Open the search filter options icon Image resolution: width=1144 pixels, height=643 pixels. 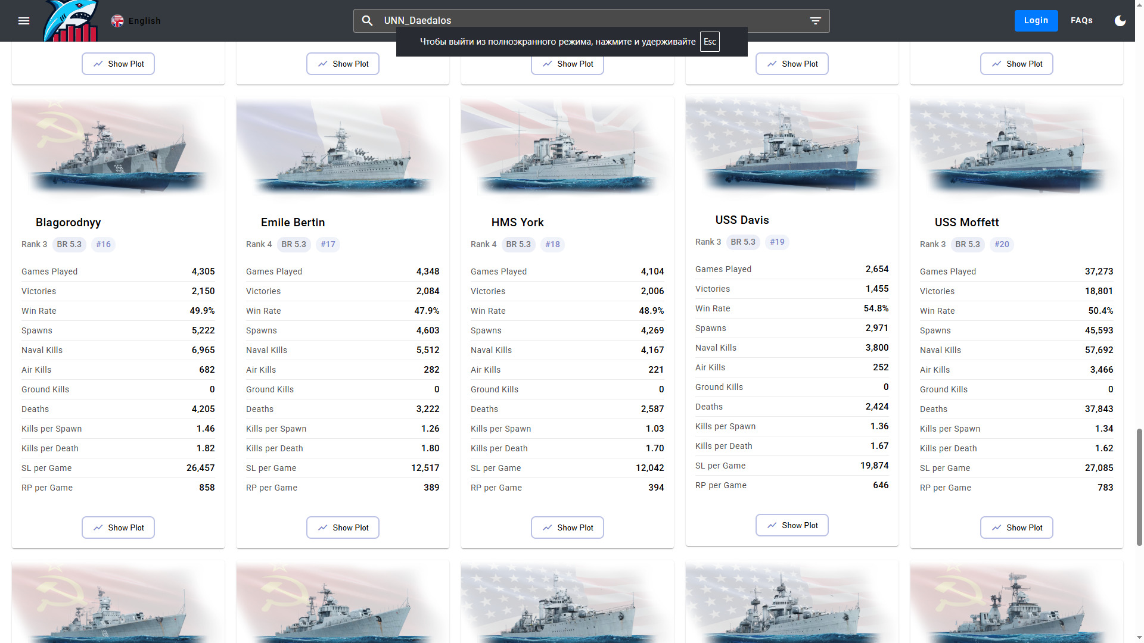click(x=815, y=21)
